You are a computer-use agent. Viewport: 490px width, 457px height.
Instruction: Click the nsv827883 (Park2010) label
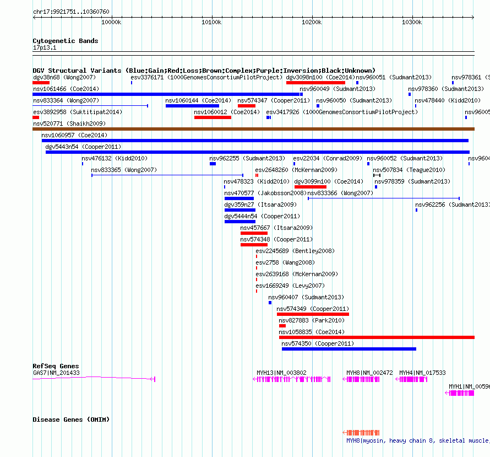tap(312, 320)
